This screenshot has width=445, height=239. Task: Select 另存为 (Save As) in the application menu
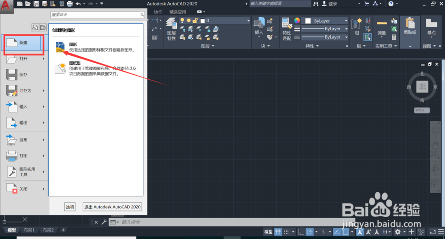[25, 91]
